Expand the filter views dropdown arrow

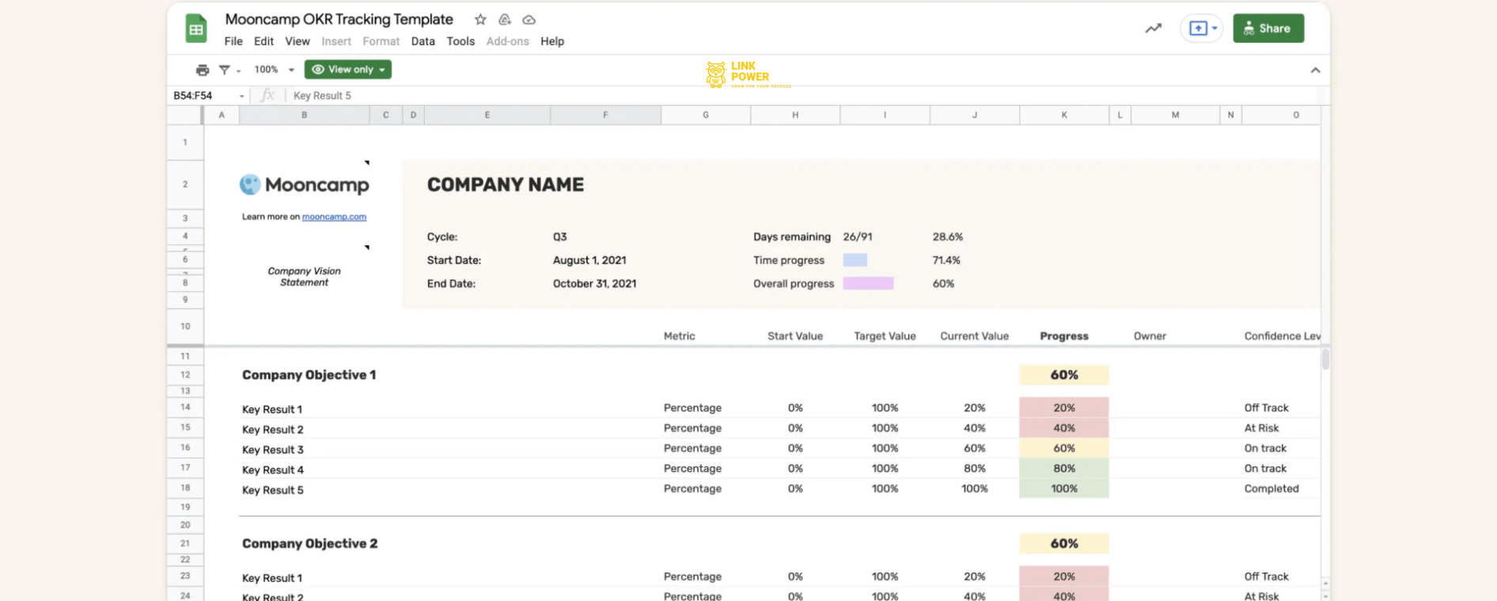point(238,70)
